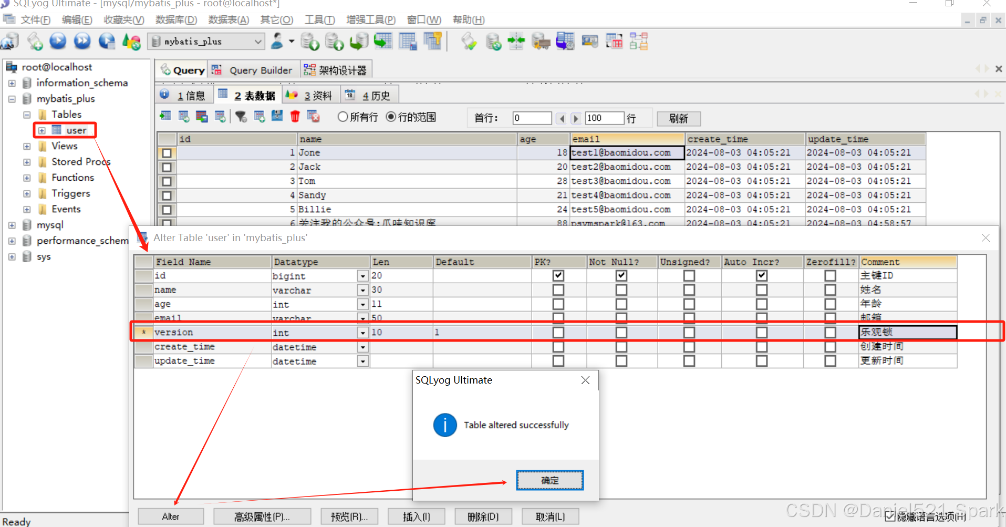The image size is (1006, 527).
Task: Expand the Triggers folder node
Action: tap(27, 193)
